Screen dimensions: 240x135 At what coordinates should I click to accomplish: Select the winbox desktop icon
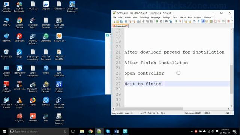(46, 70)
